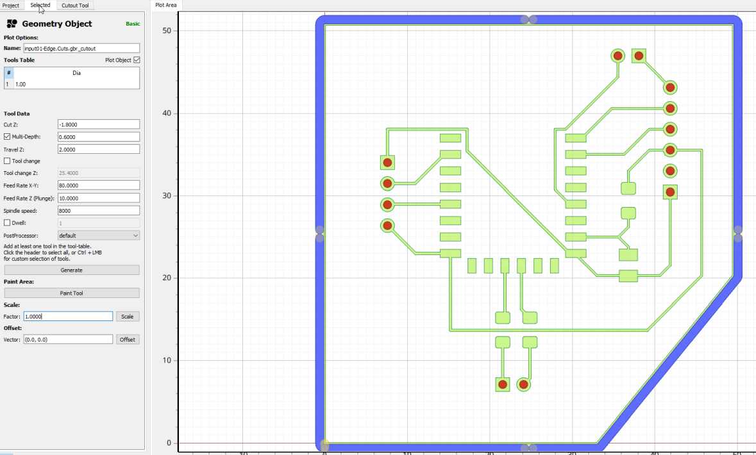
Task: Edit the Cut Z value field
Action: (x=98, y=124)
